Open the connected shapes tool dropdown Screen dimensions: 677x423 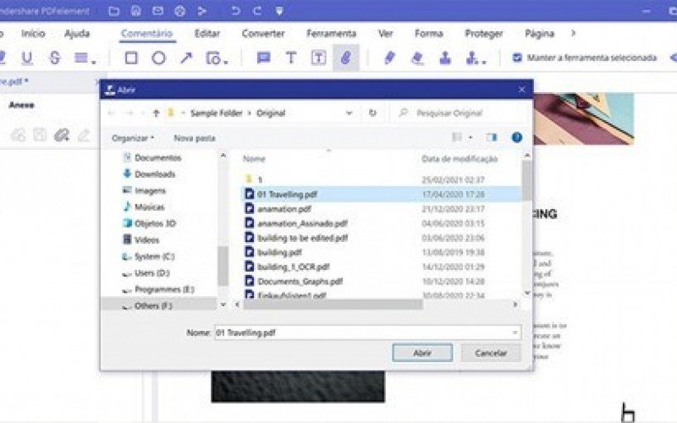(225, 61)
